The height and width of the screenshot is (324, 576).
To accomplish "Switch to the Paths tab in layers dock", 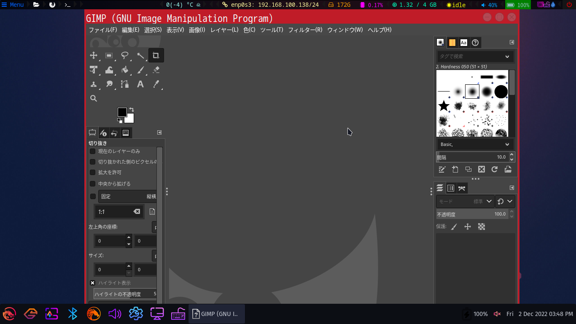I will point(462,188).
